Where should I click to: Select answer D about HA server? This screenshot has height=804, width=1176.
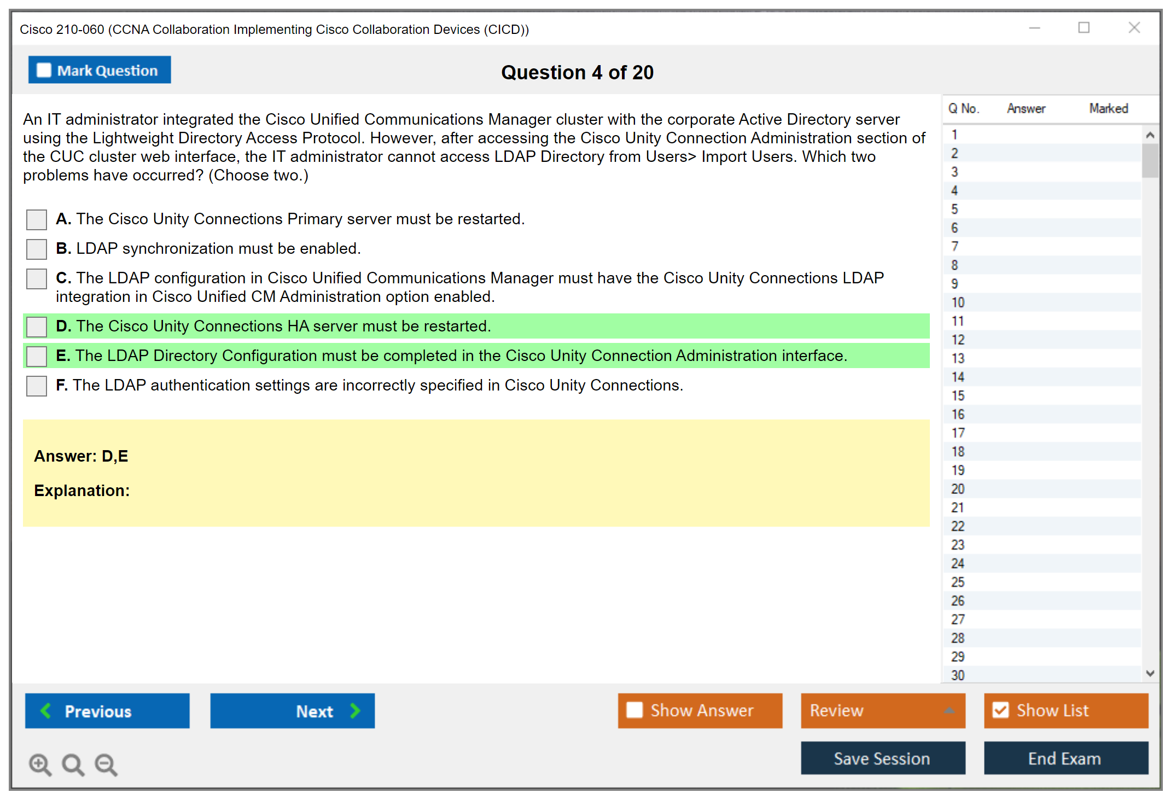point(37,327)
